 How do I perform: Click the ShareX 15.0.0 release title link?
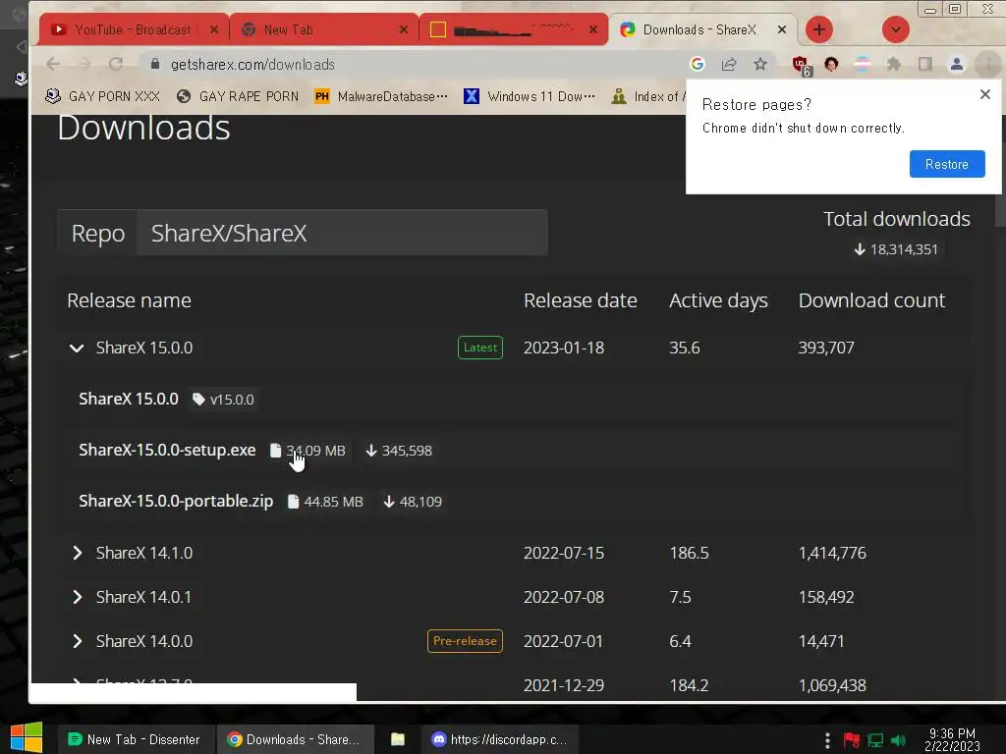pos(129,399)
